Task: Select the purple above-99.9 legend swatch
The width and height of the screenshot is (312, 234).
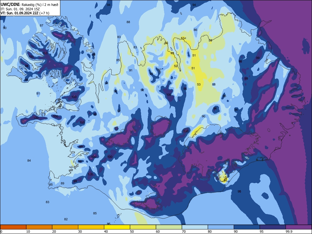Action: point(299,227)
